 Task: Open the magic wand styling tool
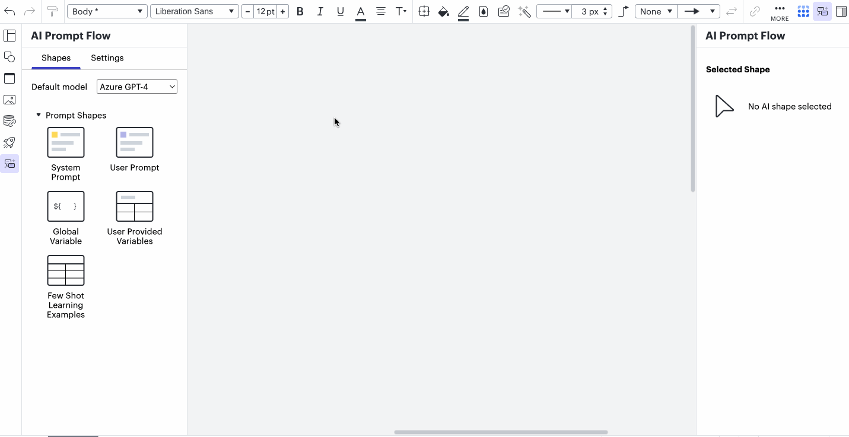(524, 11)
